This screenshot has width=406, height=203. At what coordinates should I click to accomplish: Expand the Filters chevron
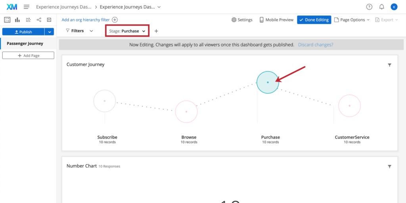click(91, 31)
